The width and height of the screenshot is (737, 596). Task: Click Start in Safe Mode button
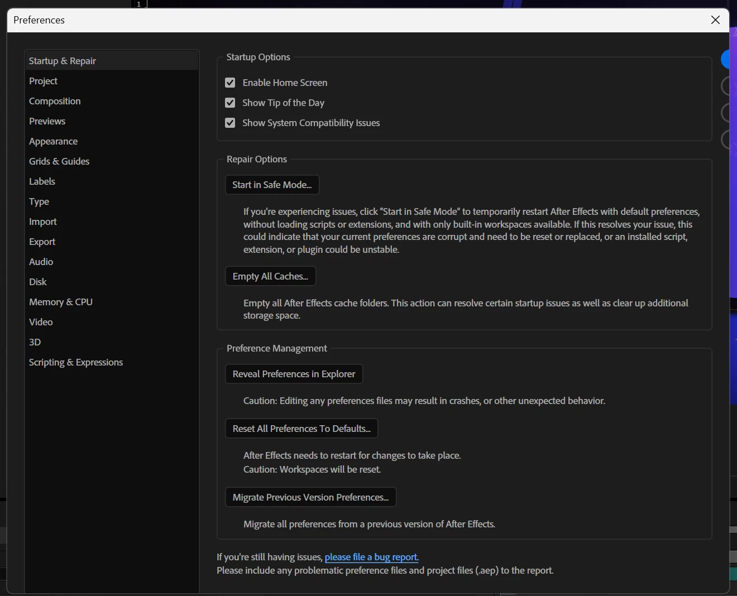pos(272,185)
